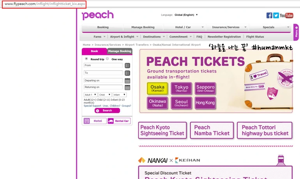Switch to Manage Booking tab in widget

tap(120, 51)
